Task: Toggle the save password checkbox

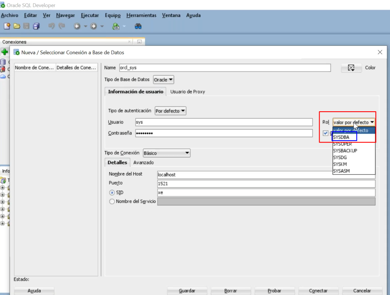Action: pos(325,133)
